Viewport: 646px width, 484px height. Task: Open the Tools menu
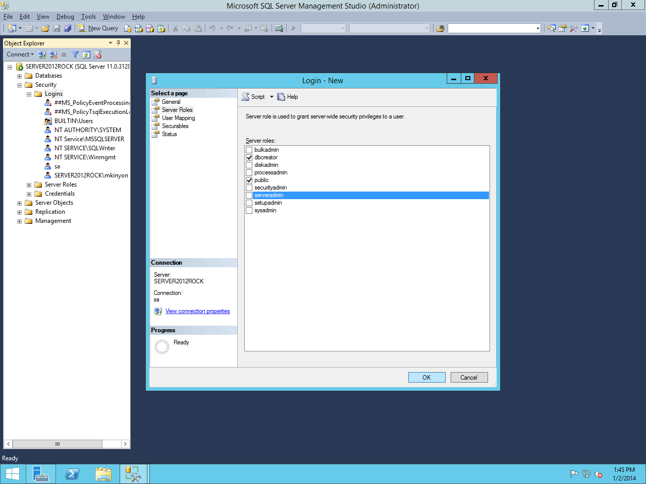tap(88, 17)
